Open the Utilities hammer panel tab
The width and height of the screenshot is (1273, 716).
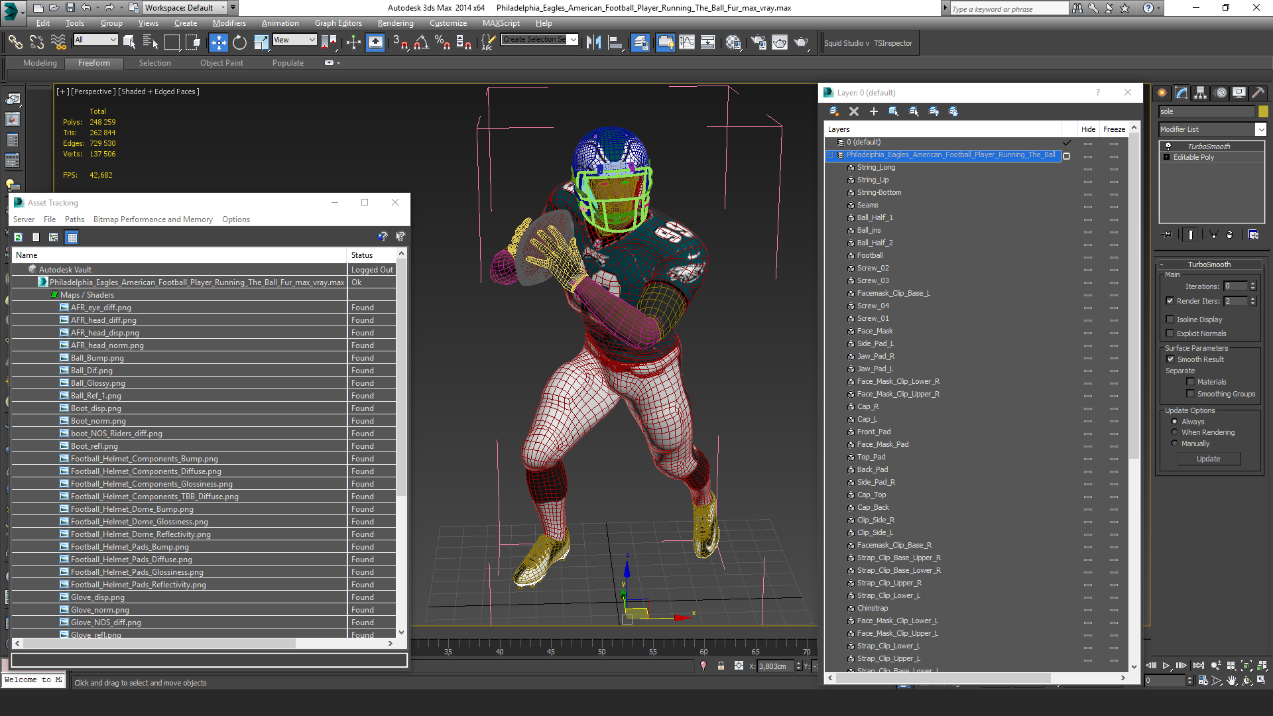point(1258,93)
